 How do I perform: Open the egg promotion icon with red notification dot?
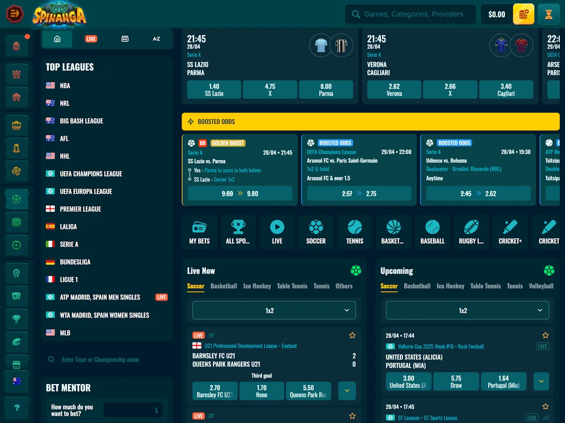[x=16, y=45]
